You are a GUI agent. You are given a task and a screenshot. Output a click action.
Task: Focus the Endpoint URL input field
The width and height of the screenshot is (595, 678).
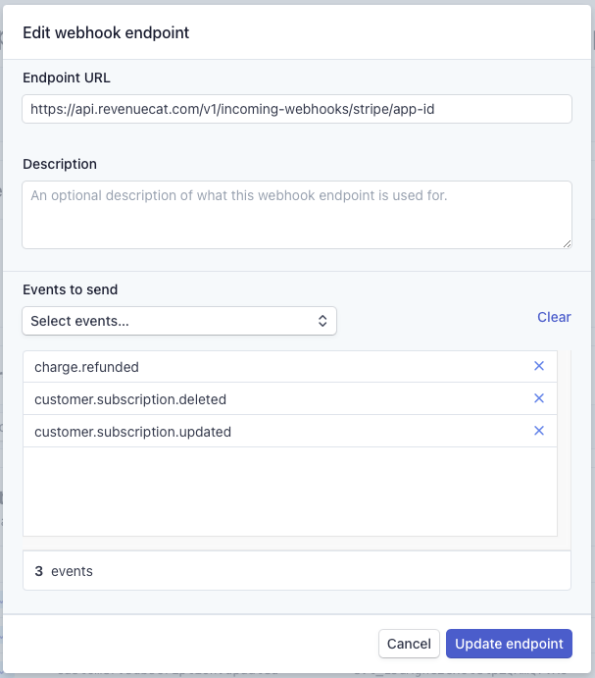[x=296, y=109]
